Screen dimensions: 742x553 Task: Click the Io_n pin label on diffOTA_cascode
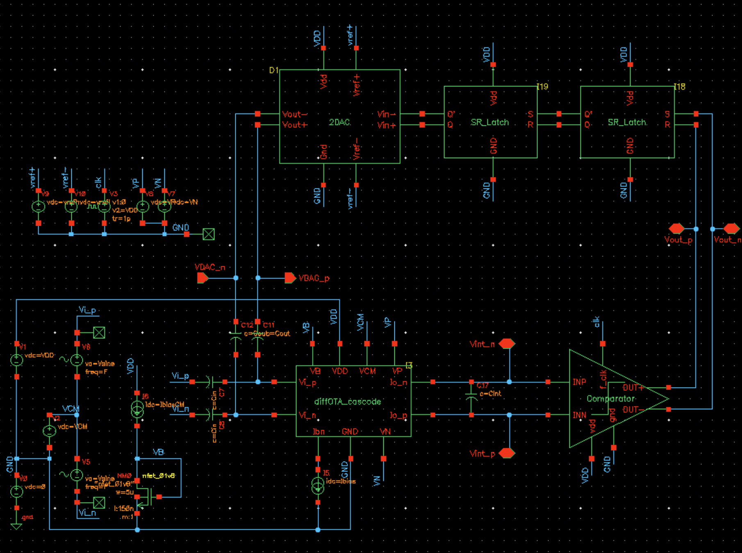tap(398, 382)
